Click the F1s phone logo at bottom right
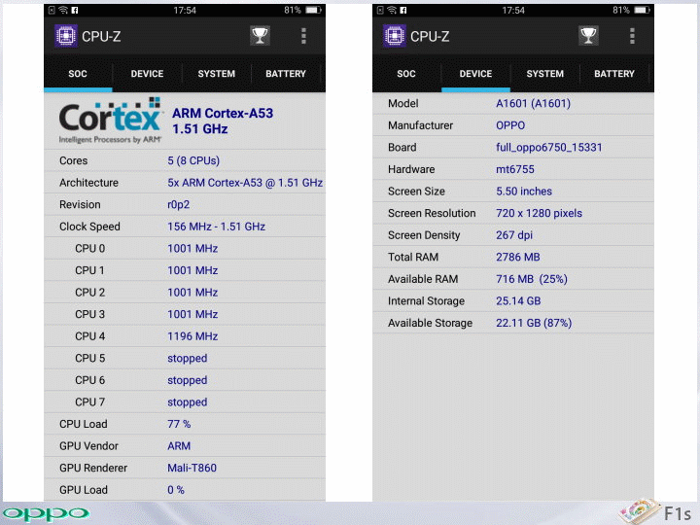Image resolution: width=700 pixels, height=525 pixels. (x=656, y=512)
